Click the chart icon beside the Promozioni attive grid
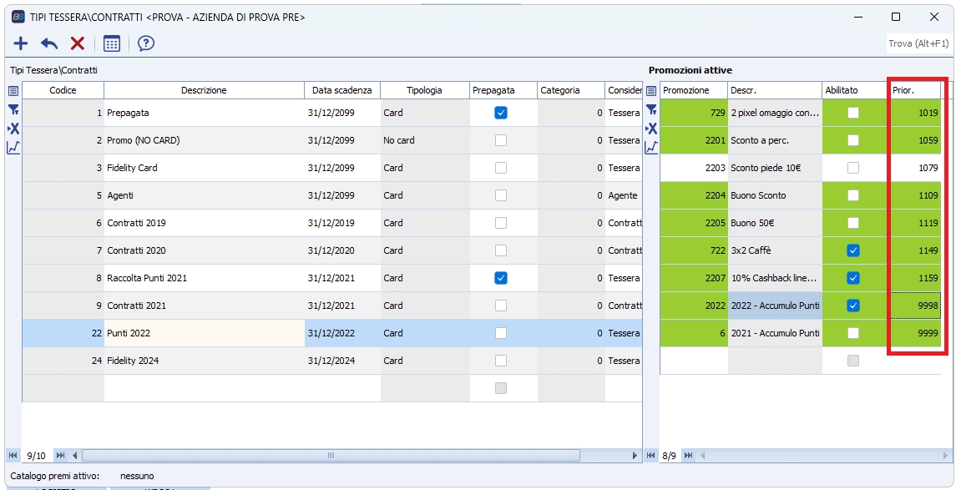This screenshot has height=490, width=956. [x=651, y=147]
